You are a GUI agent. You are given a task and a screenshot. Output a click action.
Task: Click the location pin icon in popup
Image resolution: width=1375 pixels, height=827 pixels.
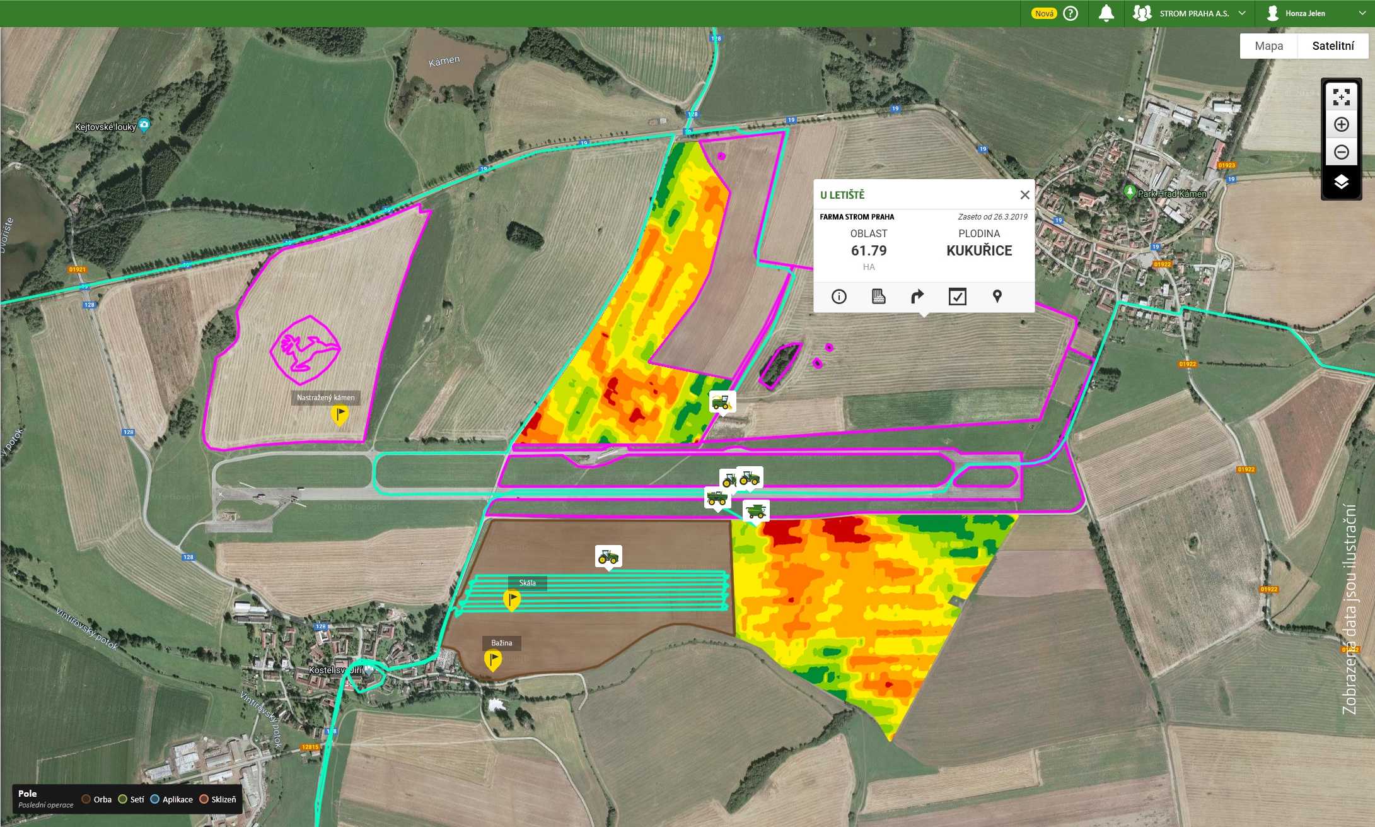(997, 296)
